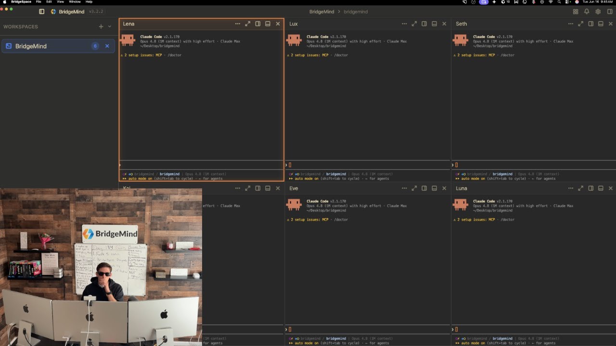Image resolution: width=616 pixels, height=346 pixels.
Task: Split the Luna pane vertically
Action: click(590, 188)
